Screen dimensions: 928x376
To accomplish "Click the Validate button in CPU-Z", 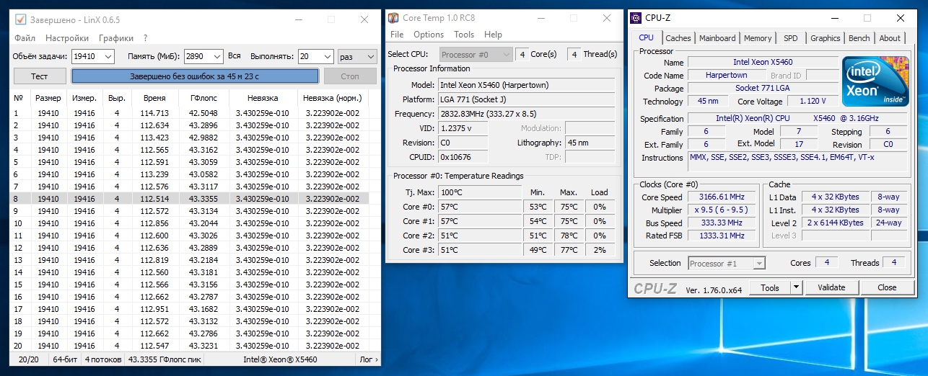I will [831, 287].
